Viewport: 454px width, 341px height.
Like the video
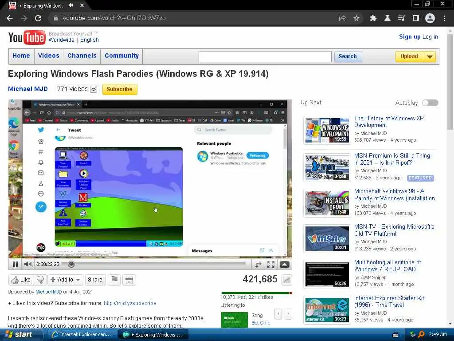(x=21, y=280)
